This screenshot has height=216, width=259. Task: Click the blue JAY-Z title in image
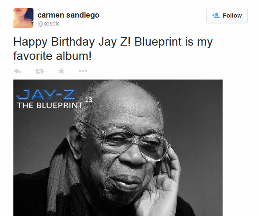pos(46,95)
